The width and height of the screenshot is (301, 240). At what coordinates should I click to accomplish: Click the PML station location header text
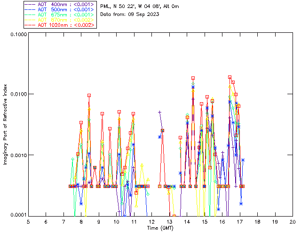(140, 6)
